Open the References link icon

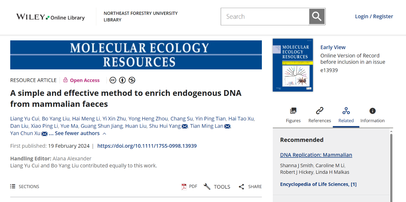319,111
